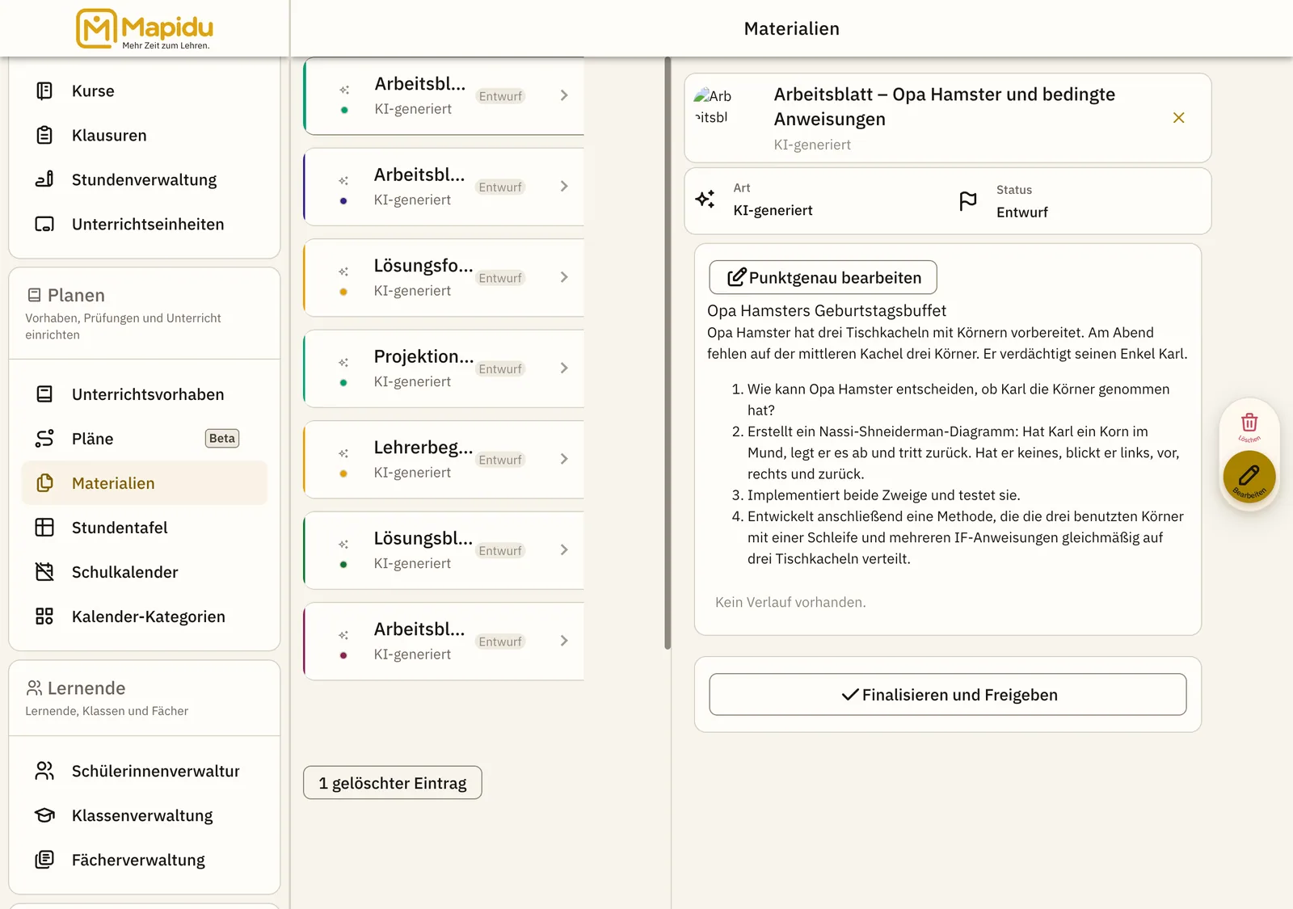
Task: Open Stundenverwaltung in the sidebar
Action: [144, 180]
